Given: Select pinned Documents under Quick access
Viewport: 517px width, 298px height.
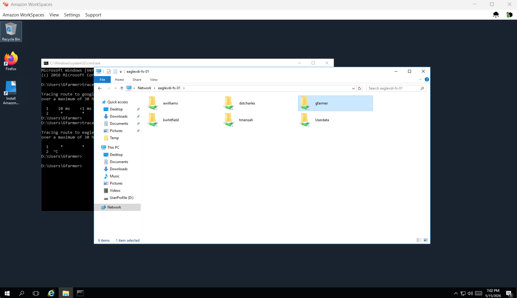Looking at the screenshot, I should (x=119, y=123).
